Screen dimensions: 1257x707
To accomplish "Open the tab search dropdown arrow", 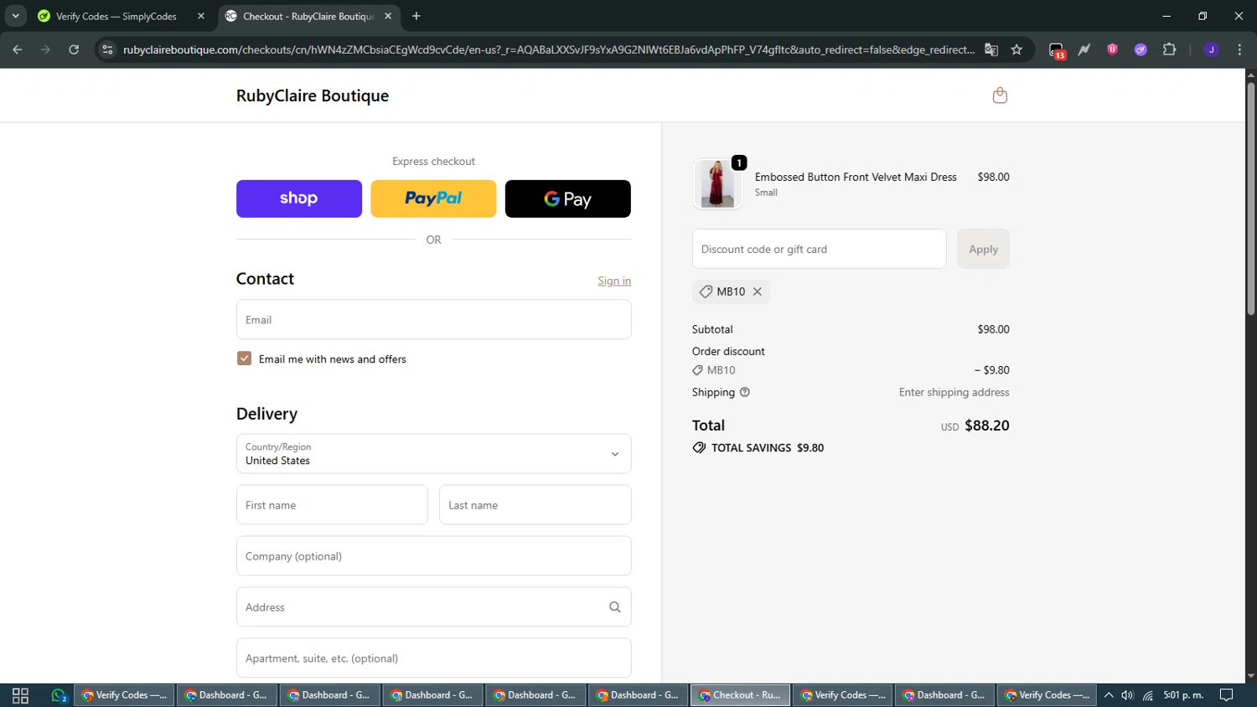I will (x=15, y=16).
